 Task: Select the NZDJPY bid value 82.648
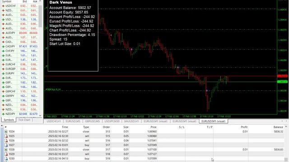[x=23, y=114]
